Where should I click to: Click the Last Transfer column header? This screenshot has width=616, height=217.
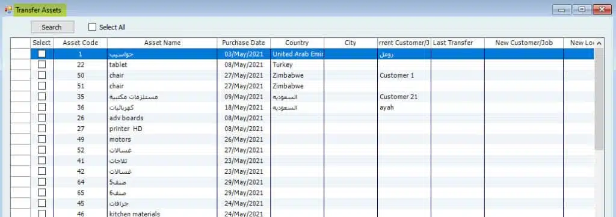(458, 43)
